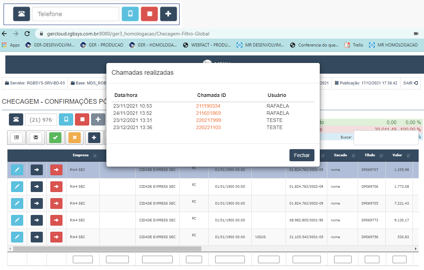Open call ID 220221103 link
Image resolution: width=424 pixels, height=270 pixels.
[x=208, y=127]
